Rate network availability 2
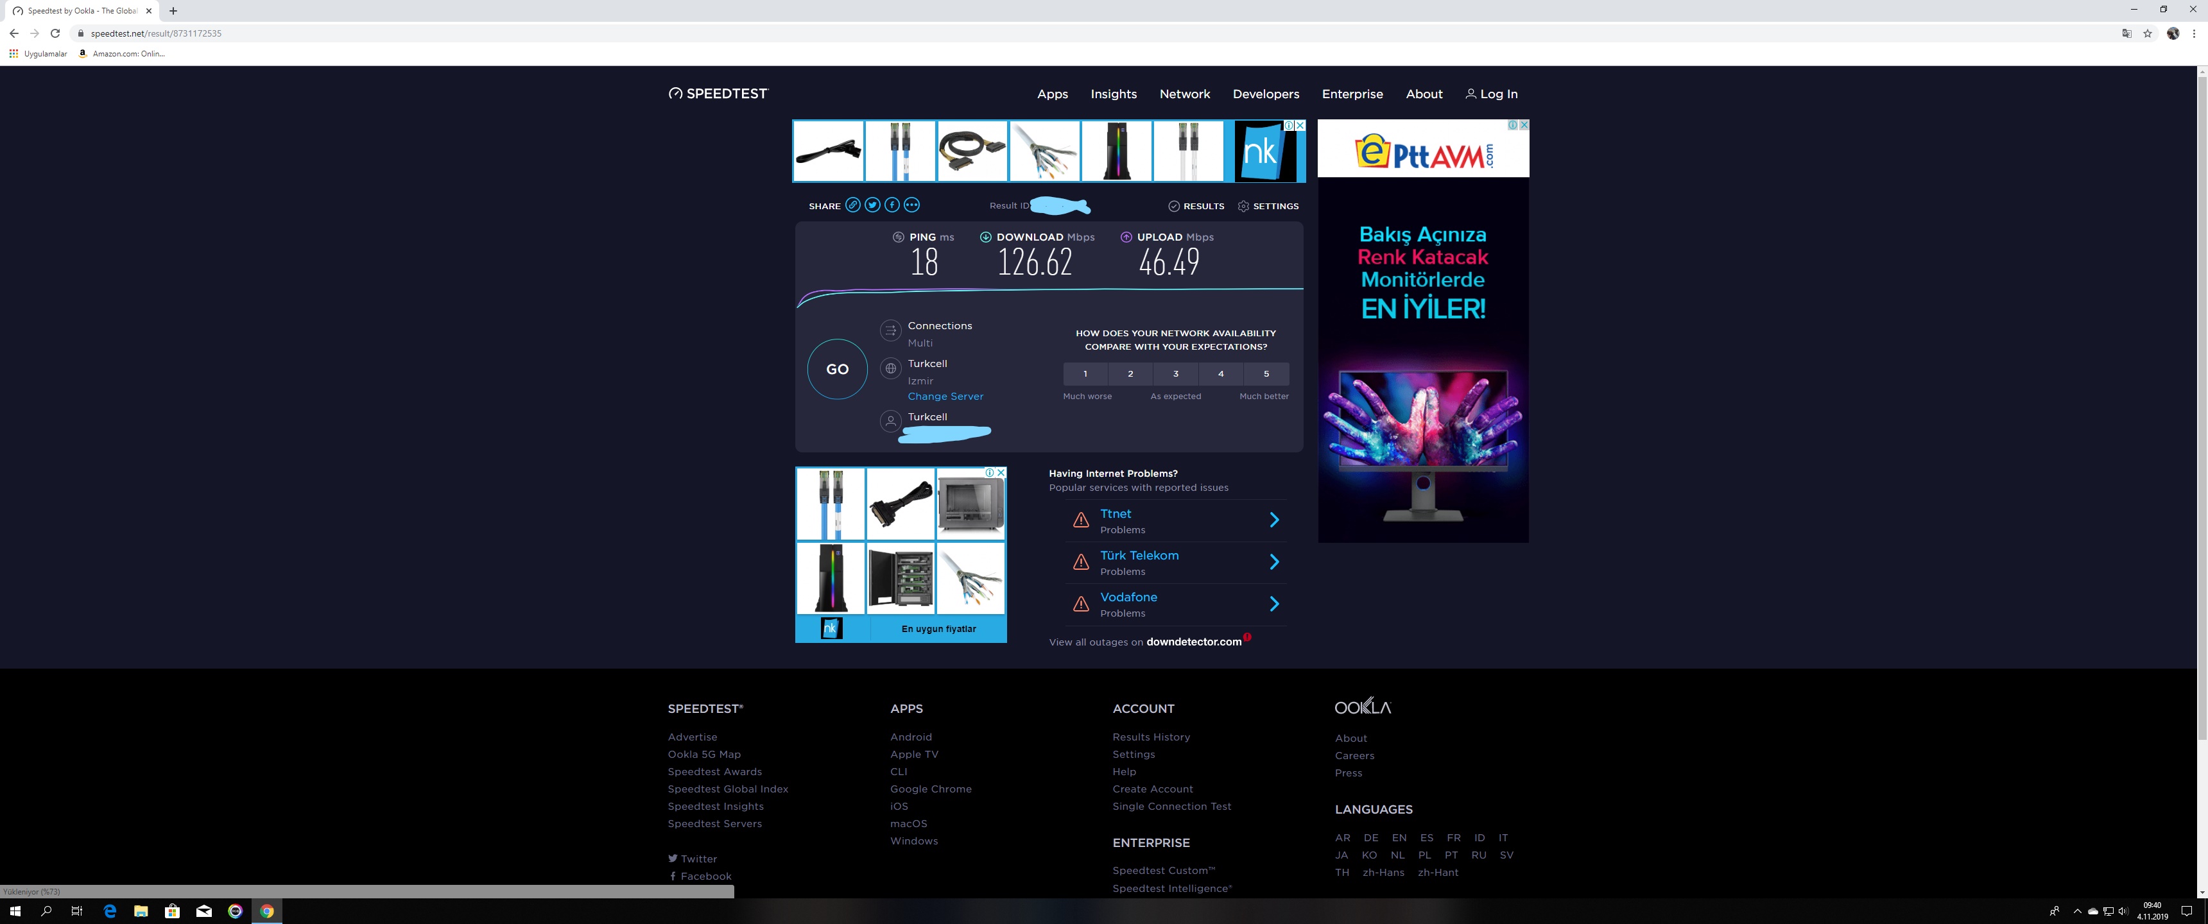Viewport: 2208px width, 924px height. 1130,373
